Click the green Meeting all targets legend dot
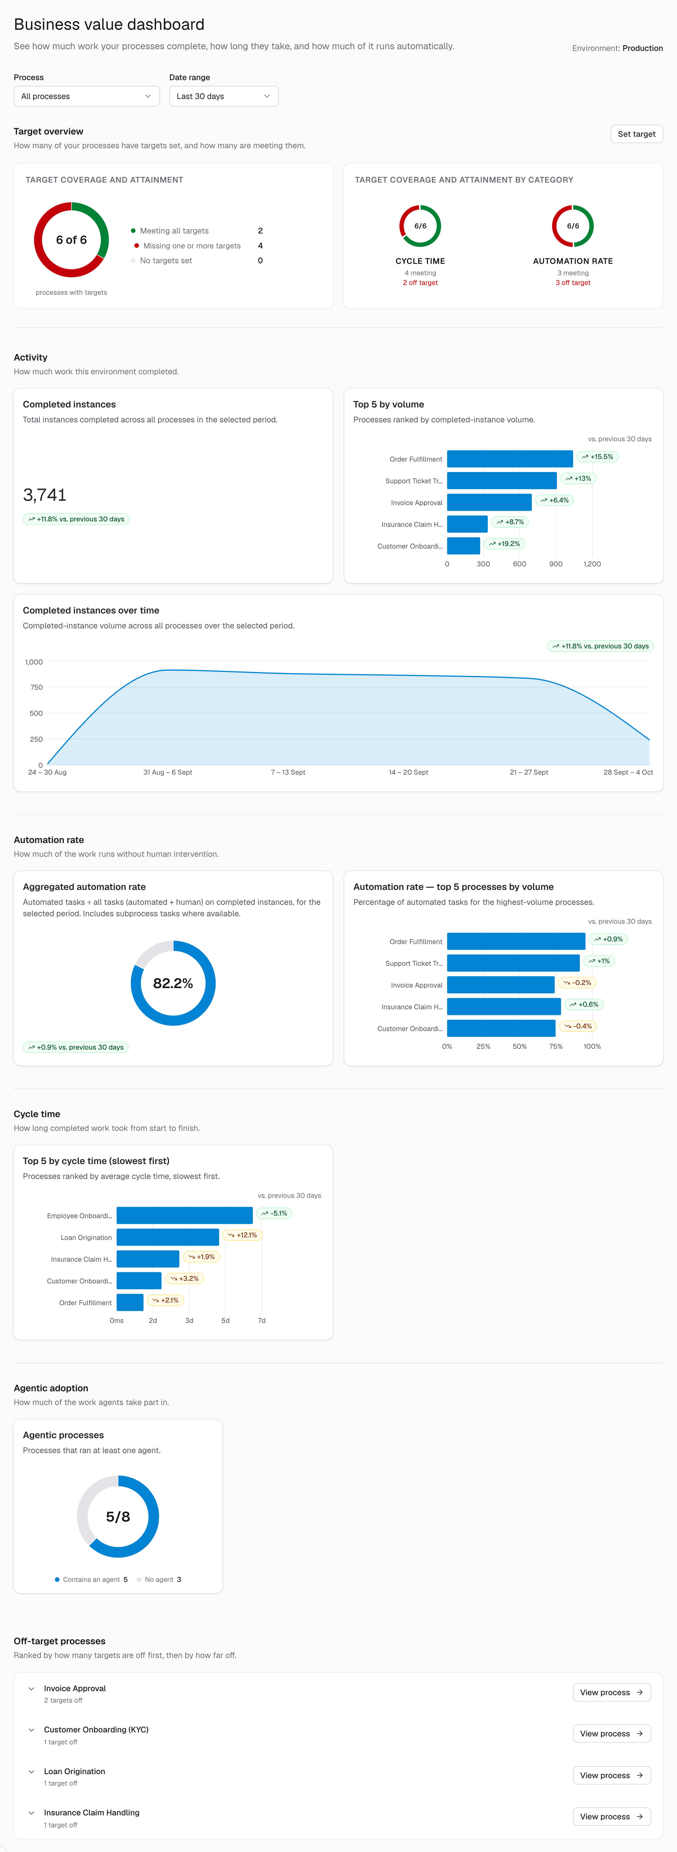This screenshot has width=677, height=1852. 133,231
